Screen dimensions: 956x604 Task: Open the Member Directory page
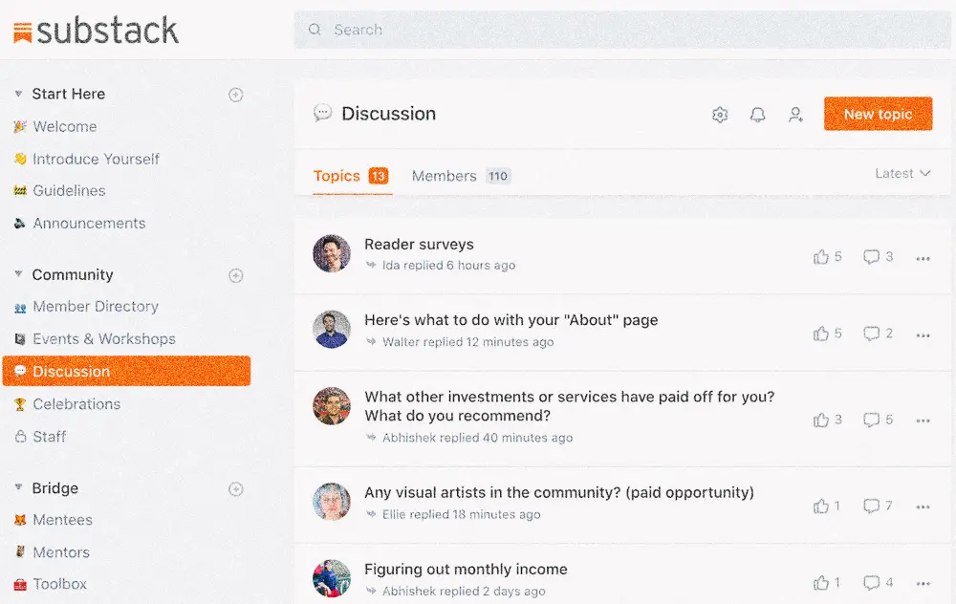[x=96, y=306]
